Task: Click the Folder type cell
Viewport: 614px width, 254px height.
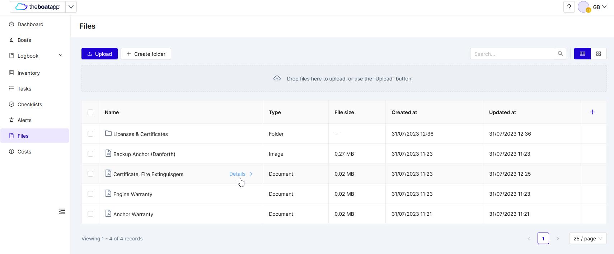Action: [276, 134]
